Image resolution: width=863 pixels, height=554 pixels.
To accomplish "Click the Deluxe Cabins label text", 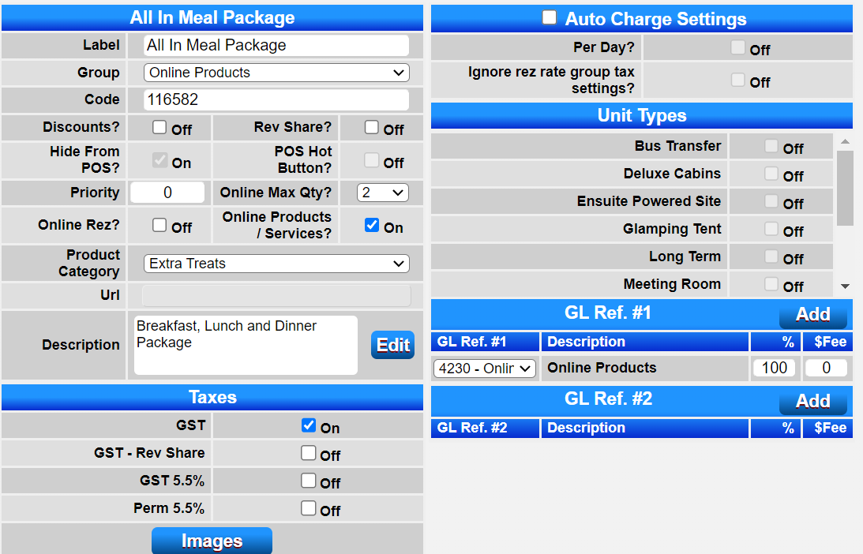I will coord(672,174).
